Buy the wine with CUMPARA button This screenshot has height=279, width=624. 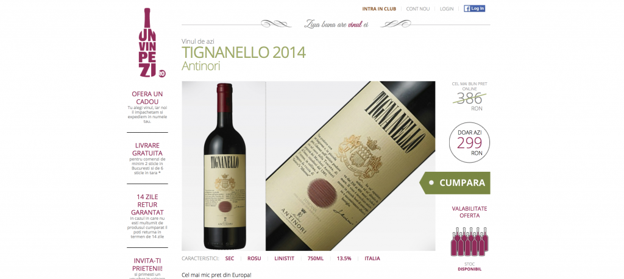pos(455,183)
